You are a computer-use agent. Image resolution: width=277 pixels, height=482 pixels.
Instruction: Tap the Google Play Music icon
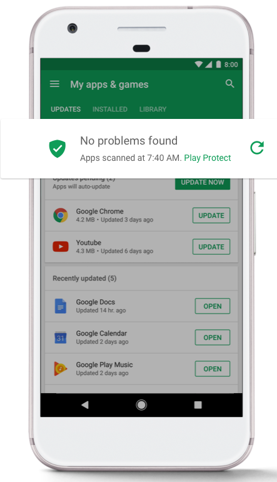[x=60, y=369]
